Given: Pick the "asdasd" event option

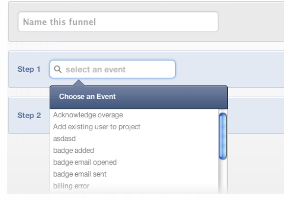Looking at the screenshot, I should tap(64, 138).
